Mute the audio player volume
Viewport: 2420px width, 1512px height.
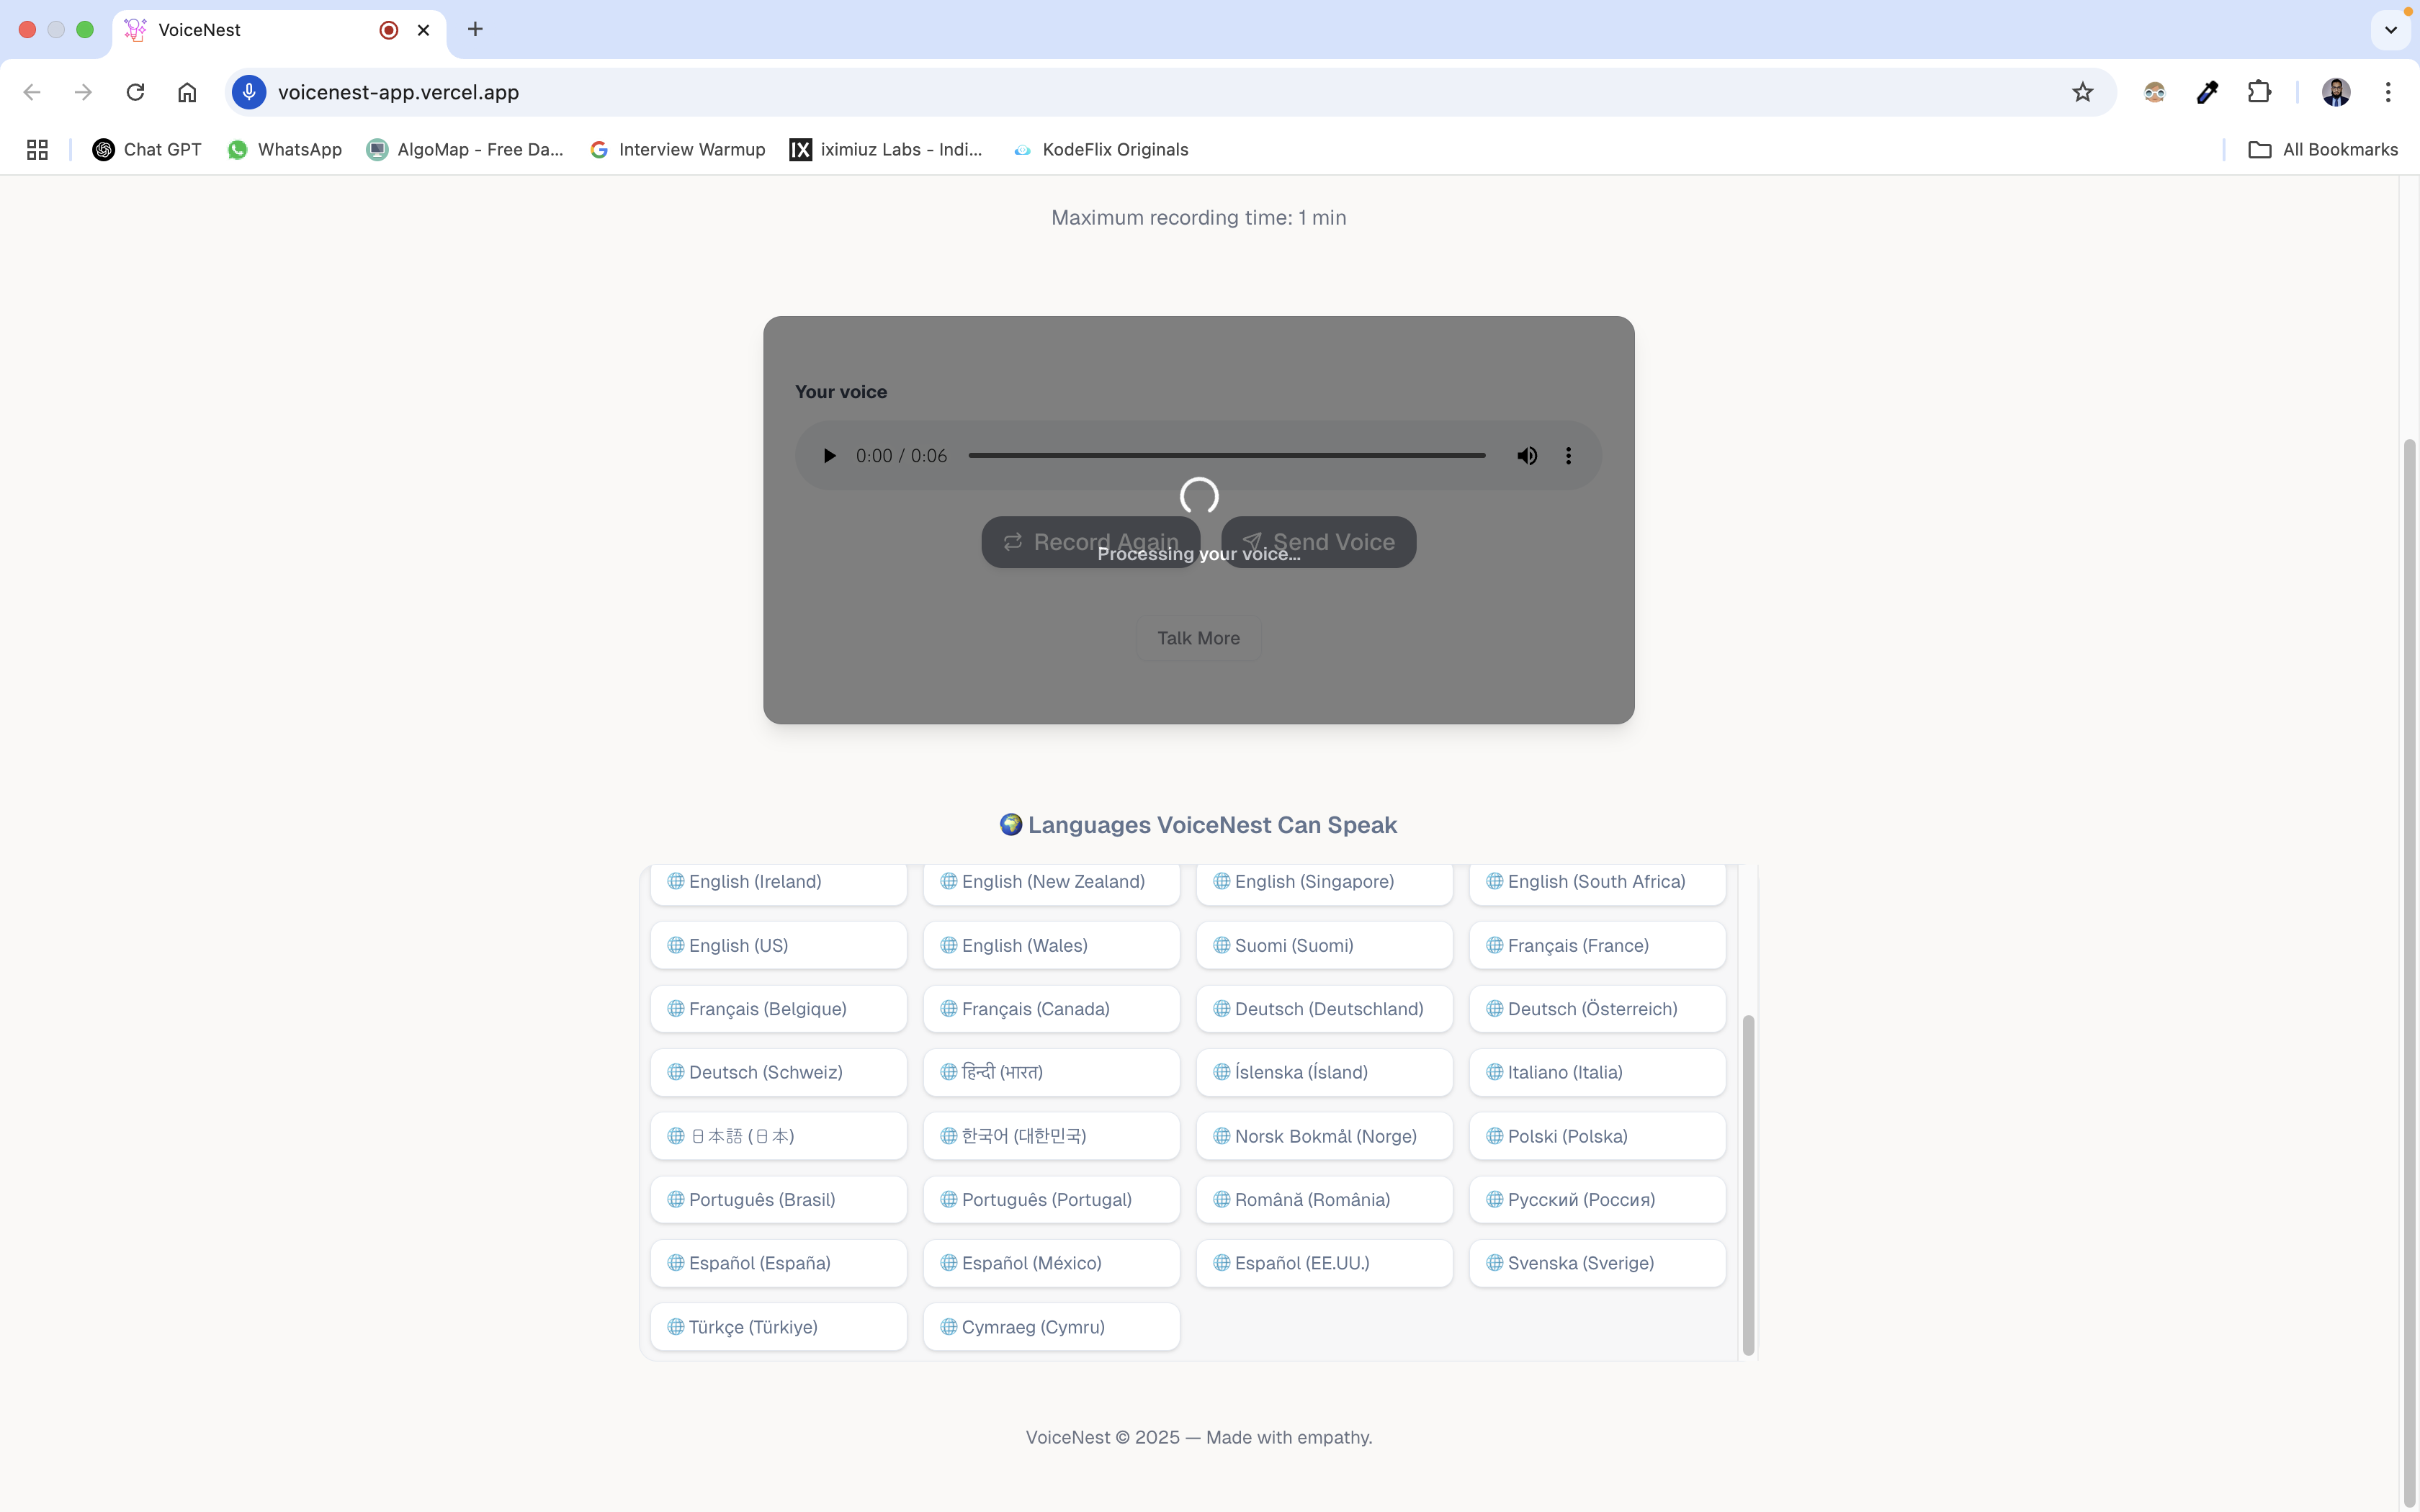click(x=1526, y=456)
